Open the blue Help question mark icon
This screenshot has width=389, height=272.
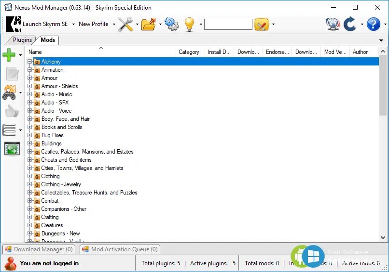pos(374,24)
